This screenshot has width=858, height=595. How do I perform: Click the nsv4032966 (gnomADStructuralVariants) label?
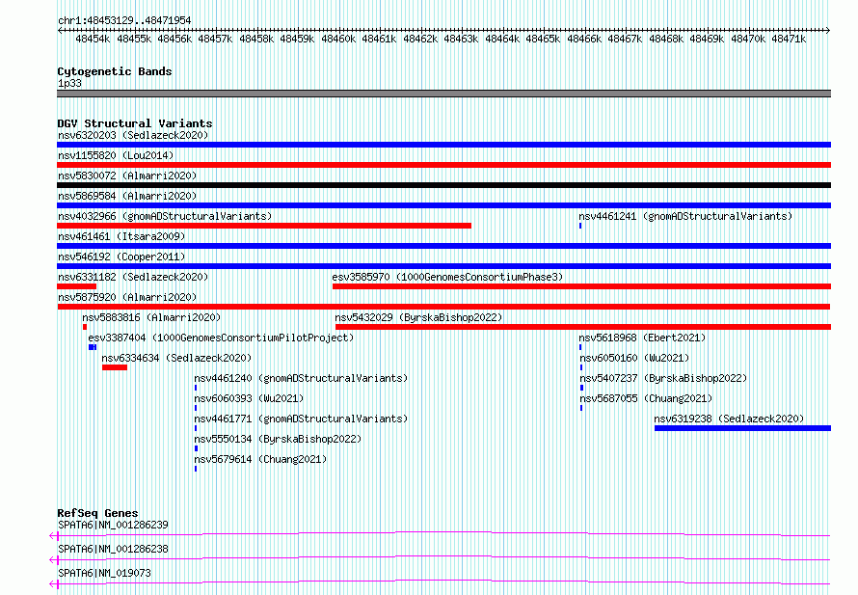(165, 216)
